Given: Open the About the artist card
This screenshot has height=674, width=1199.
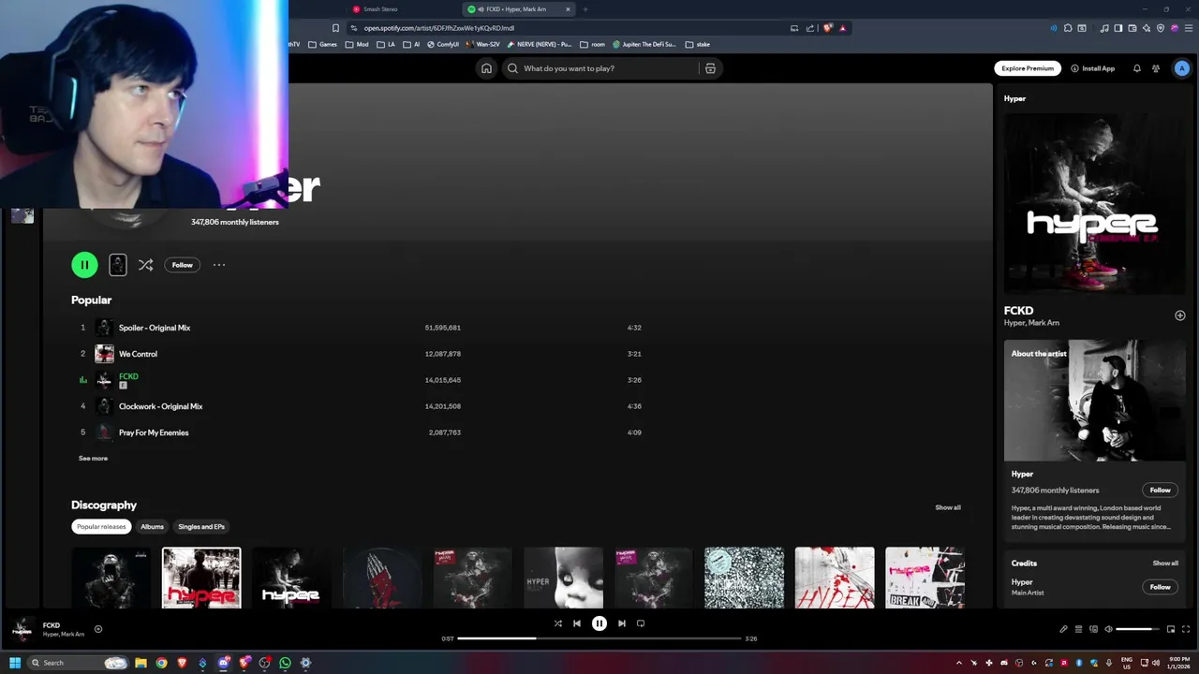Looking at the screenshot, I should (x=1094, y=440).
